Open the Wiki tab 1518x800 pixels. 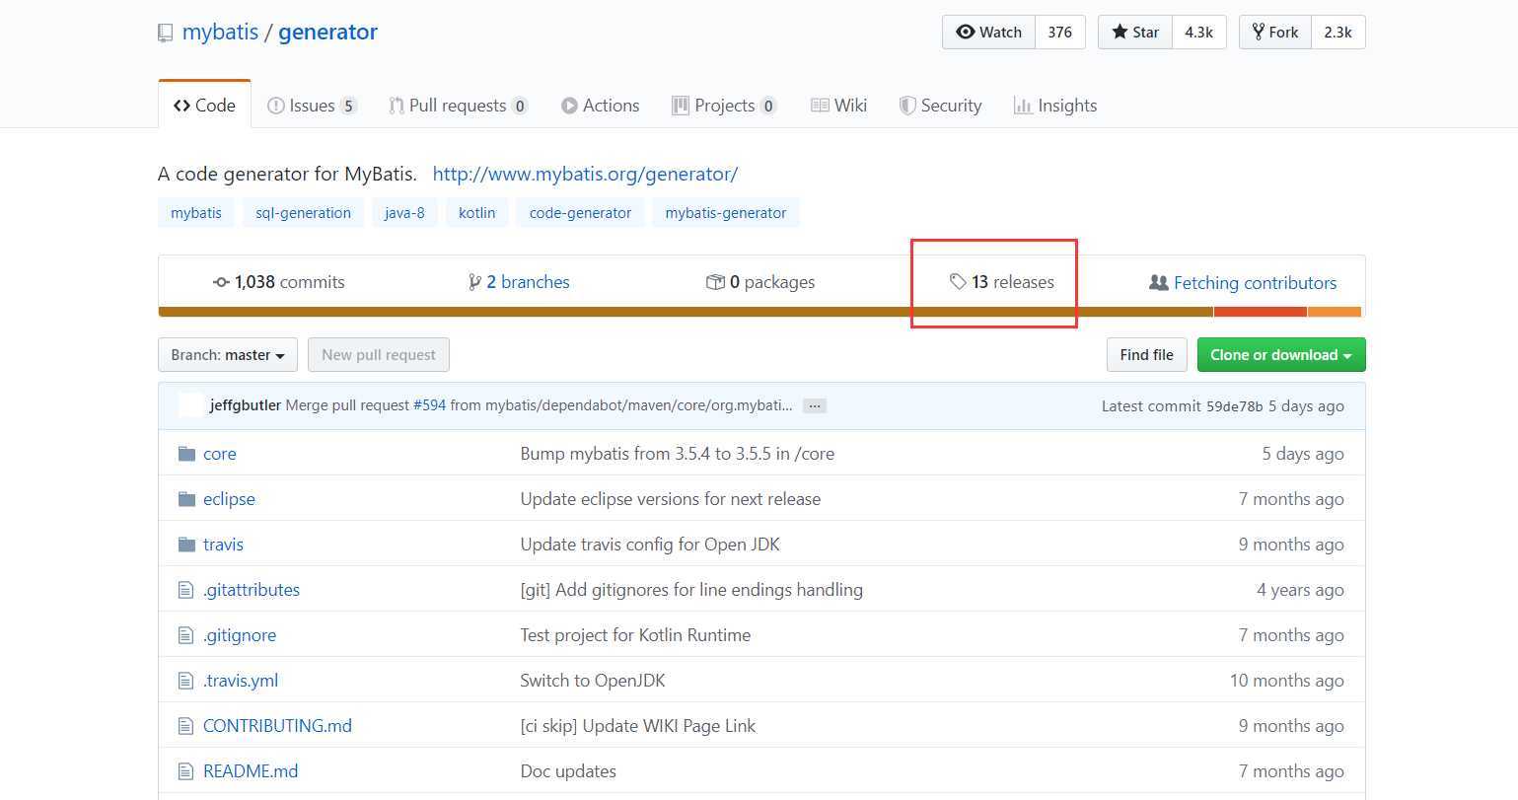click(x=839, y=106)
